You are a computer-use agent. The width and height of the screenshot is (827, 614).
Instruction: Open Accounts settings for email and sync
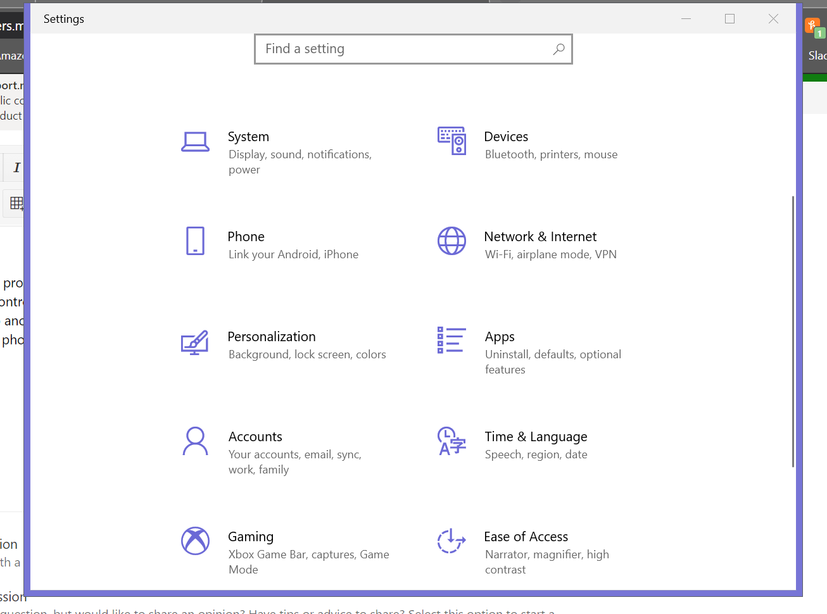[255, 436]
